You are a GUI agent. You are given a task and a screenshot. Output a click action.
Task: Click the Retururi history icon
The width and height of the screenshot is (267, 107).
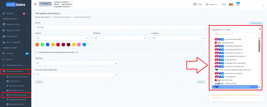(x=4, y=59)
